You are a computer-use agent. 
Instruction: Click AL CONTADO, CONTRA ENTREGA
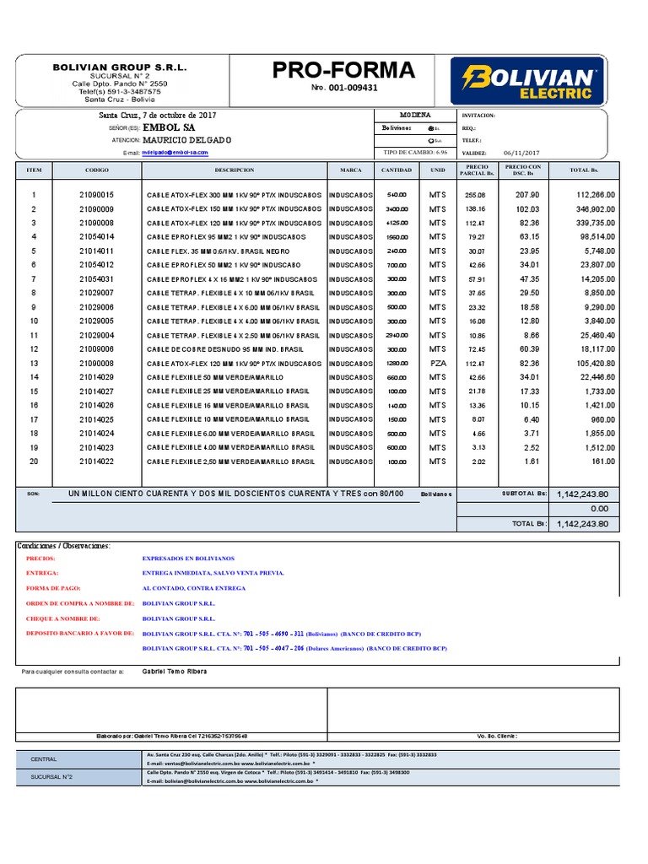pos(194,588)
